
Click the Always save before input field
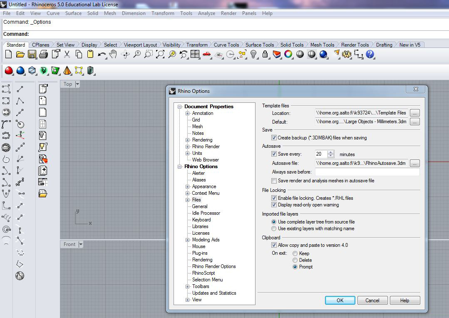click(367, 172)
